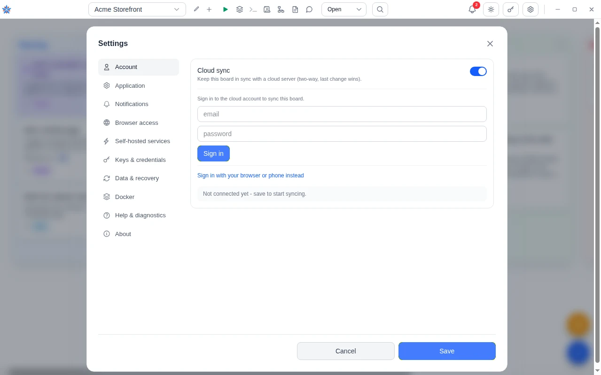Click the pencil edit icon
Image resolution: width=601 pixels, height=375 pixels.
tap(196, 9)
